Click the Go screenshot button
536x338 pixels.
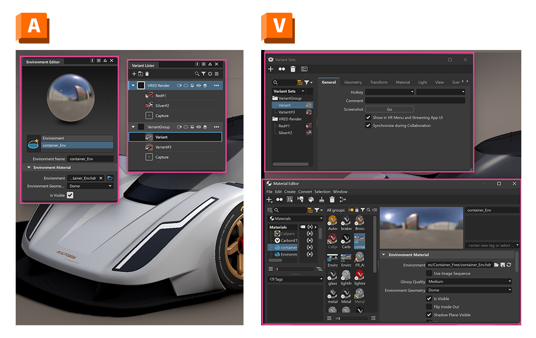(390, 109)
